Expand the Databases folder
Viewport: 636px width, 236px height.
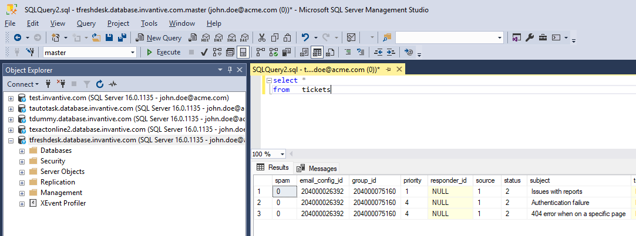[x=22, y=151]
